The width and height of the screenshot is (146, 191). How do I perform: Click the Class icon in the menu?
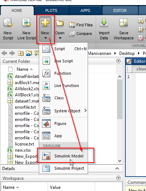click(46, 98)
